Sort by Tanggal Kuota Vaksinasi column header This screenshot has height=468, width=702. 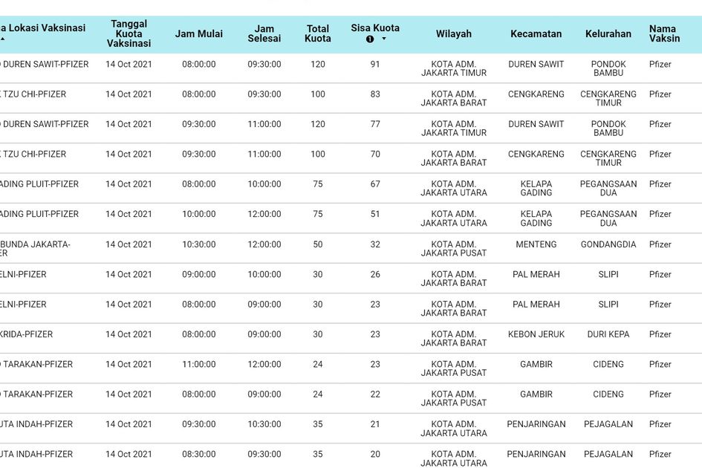pyautogui.click(x=129, y=34)
